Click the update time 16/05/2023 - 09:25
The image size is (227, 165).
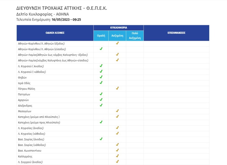point(66,20)
